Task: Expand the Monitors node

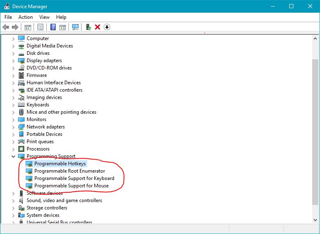Action: point(13,119)
